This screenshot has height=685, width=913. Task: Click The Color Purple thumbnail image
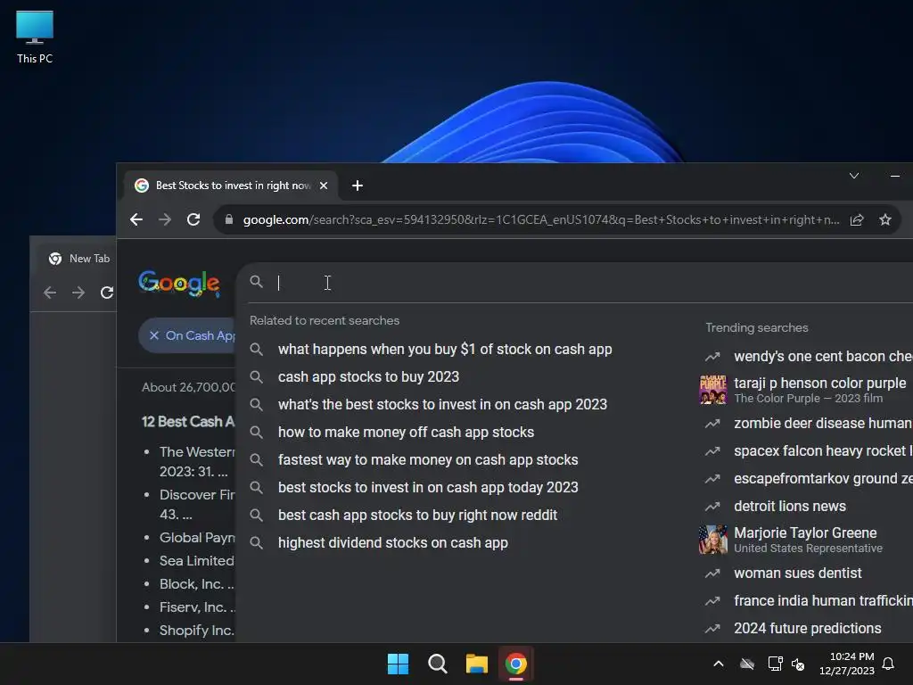point(712,390)
